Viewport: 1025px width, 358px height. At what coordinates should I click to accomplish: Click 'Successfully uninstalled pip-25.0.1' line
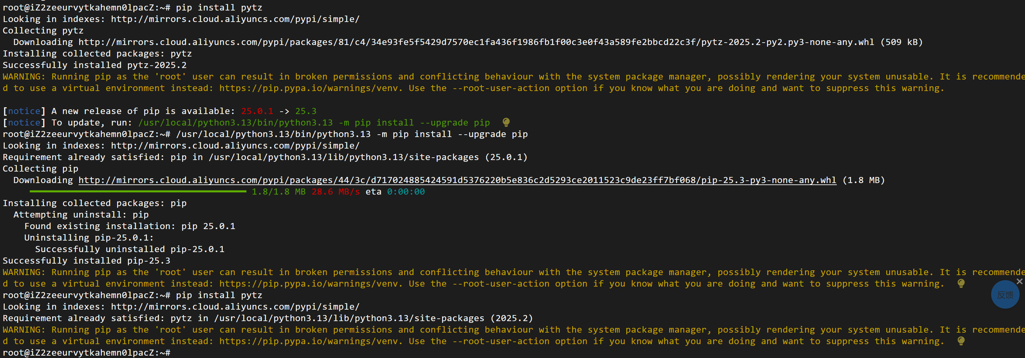(130, 249)
